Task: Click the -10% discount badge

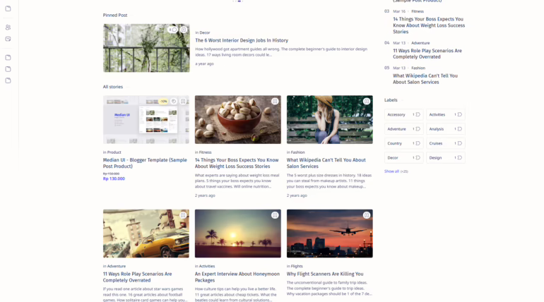Action: [x=163, y=102]
